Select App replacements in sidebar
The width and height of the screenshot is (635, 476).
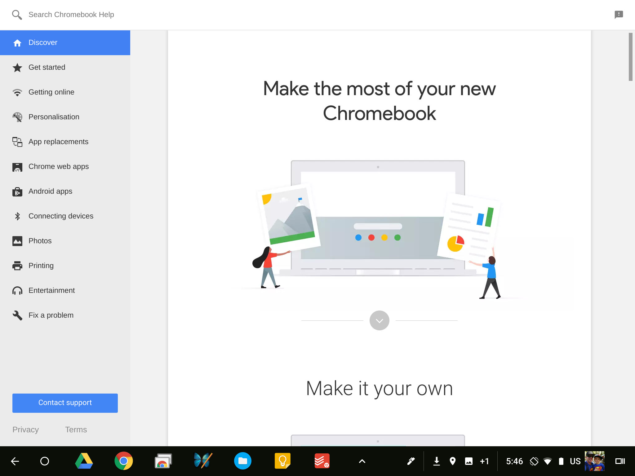coord(65,142)
